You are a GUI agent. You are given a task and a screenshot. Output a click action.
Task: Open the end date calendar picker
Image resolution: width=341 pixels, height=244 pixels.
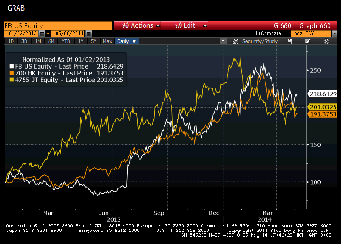[x=88, y=34]
